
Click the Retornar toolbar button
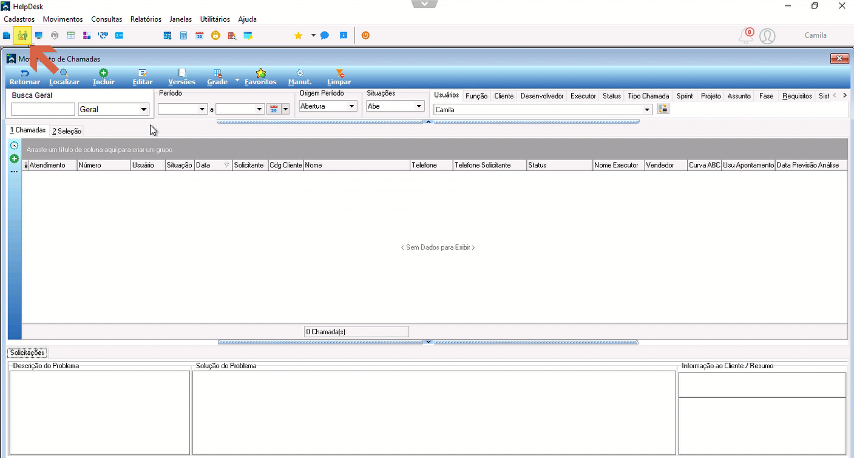[25, 77]
